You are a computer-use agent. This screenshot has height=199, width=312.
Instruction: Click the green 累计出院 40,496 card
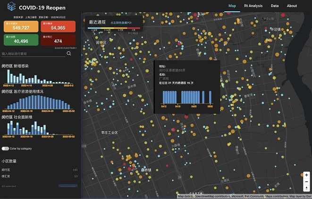coord(17,40)
